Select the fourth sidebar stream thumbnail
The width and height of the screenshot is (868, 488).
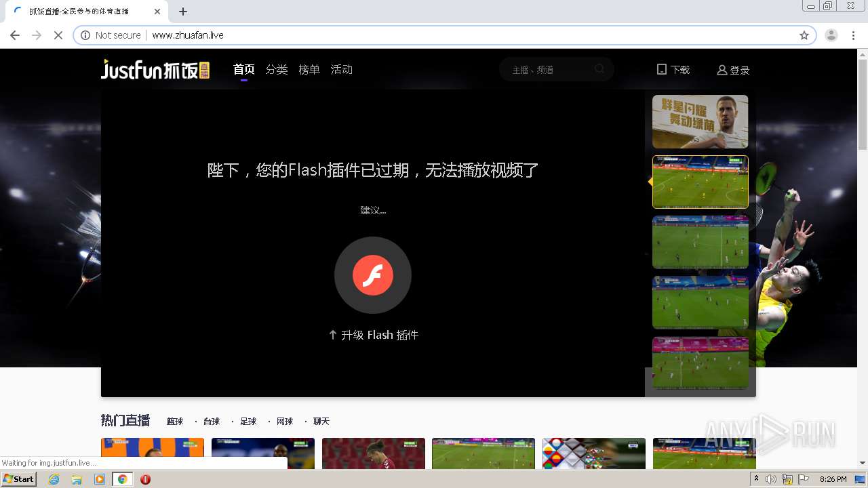point(701,302)
